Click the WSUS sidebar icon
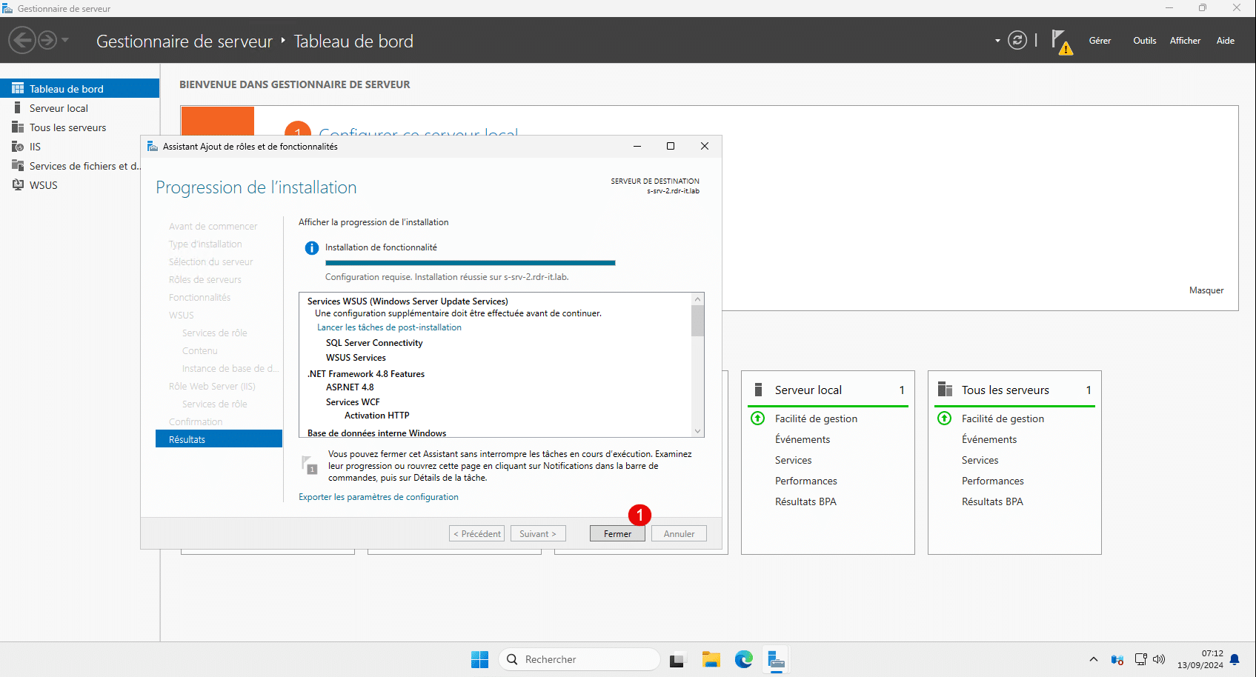The image size is (1256, 677). click(x=18, y=185)
